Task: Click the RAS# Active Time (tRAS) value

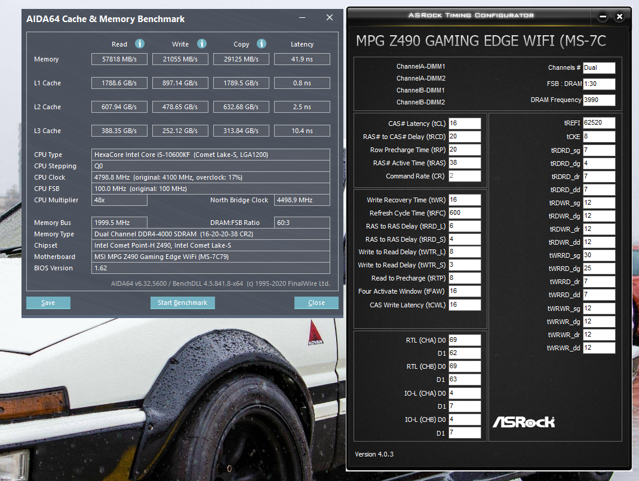Action: 465,162
